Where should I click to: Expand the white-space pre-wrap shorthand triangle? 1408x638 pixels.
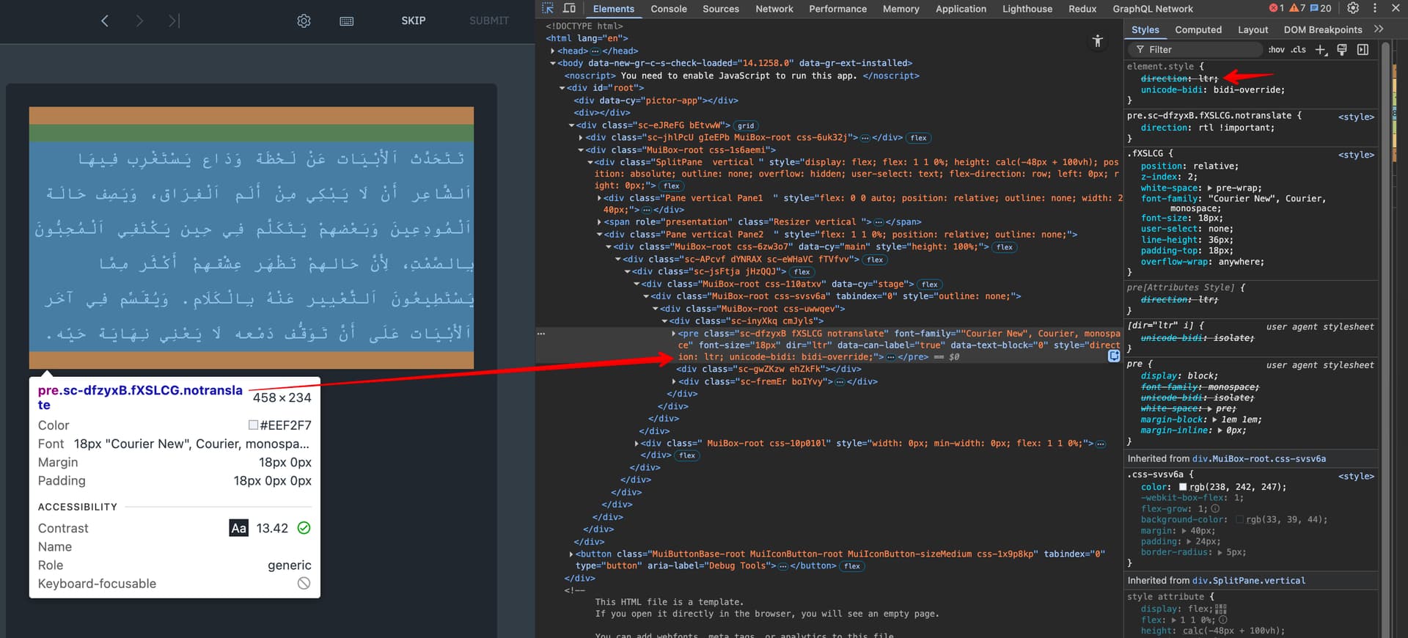pyautogui.click(x=1209, y=188)
